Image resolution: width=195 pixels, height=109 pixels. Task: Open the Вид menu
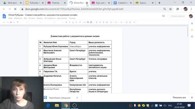[25, 18]
